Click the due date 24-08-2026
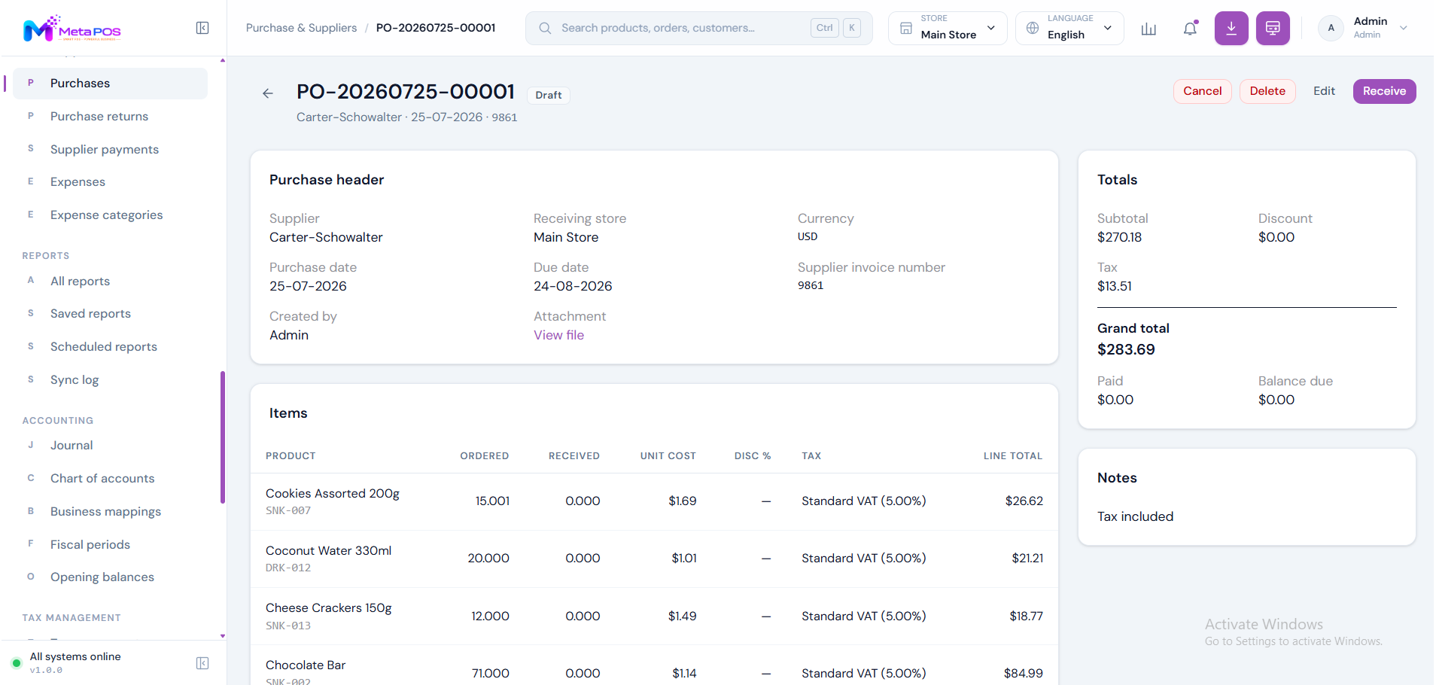1436x685 pixels. pyautogui.click(x=573, y=287)
